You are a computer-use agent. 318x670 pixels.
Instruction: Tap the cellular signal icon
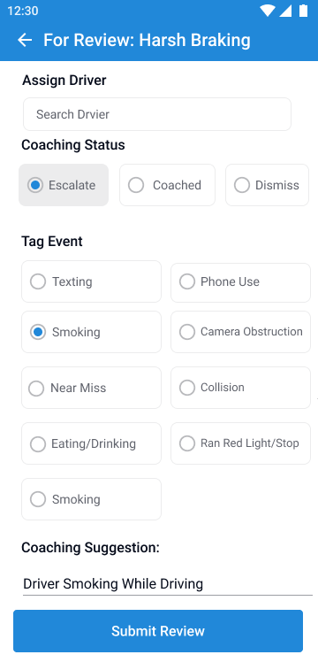[x=285, y=11]
